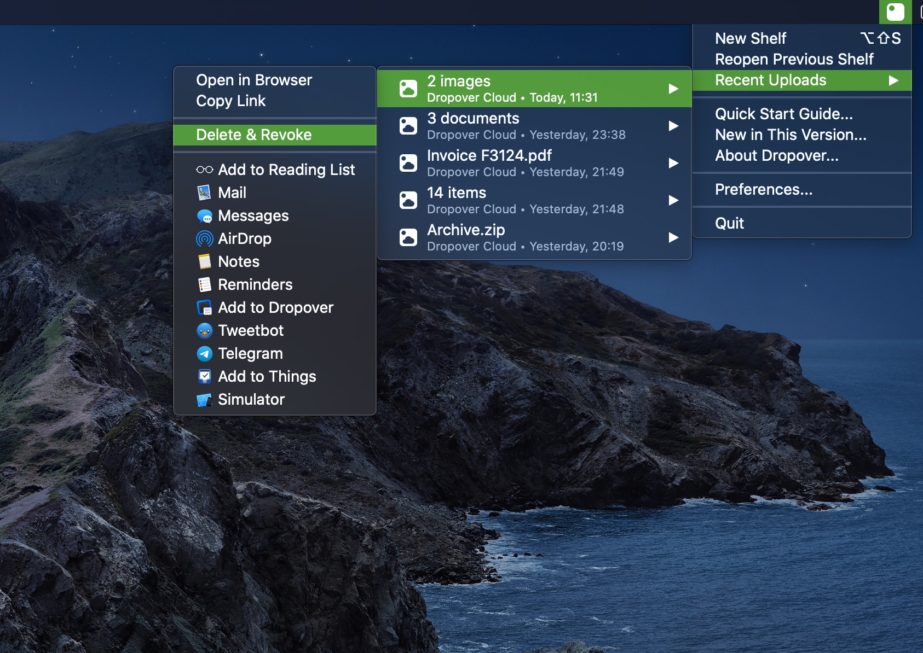Click the Mail stamp icon

pos(204,193)
